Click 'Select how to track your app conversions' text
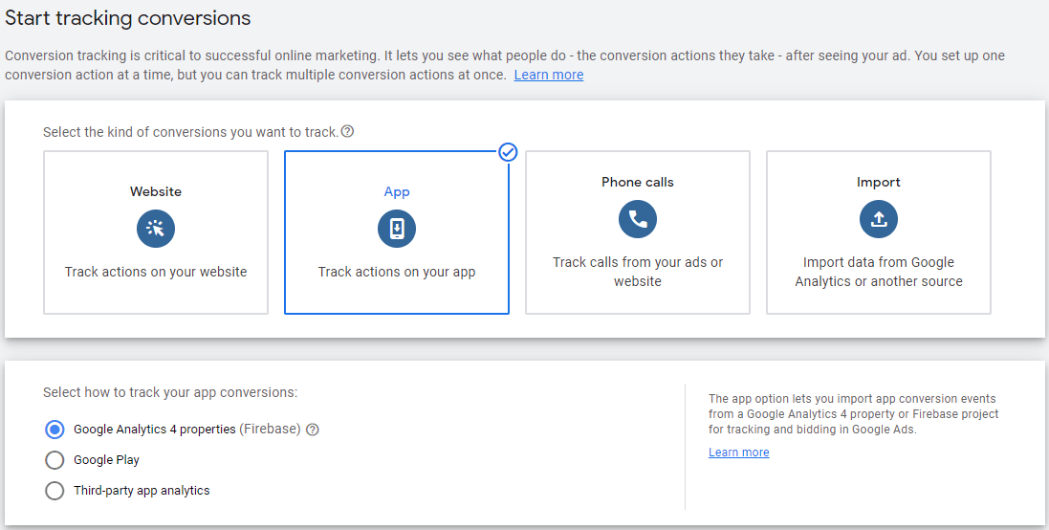1049x530 pixels. pos(170,393)
